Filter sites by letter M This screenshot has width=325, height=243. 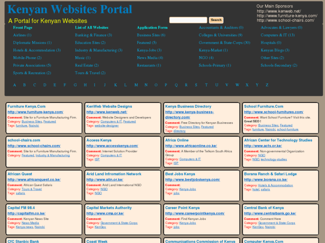point(136,85)
